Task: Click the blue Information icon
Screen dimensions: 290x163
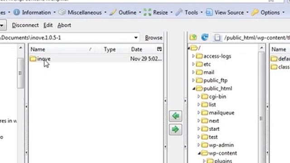Action: tap(17, 12)
